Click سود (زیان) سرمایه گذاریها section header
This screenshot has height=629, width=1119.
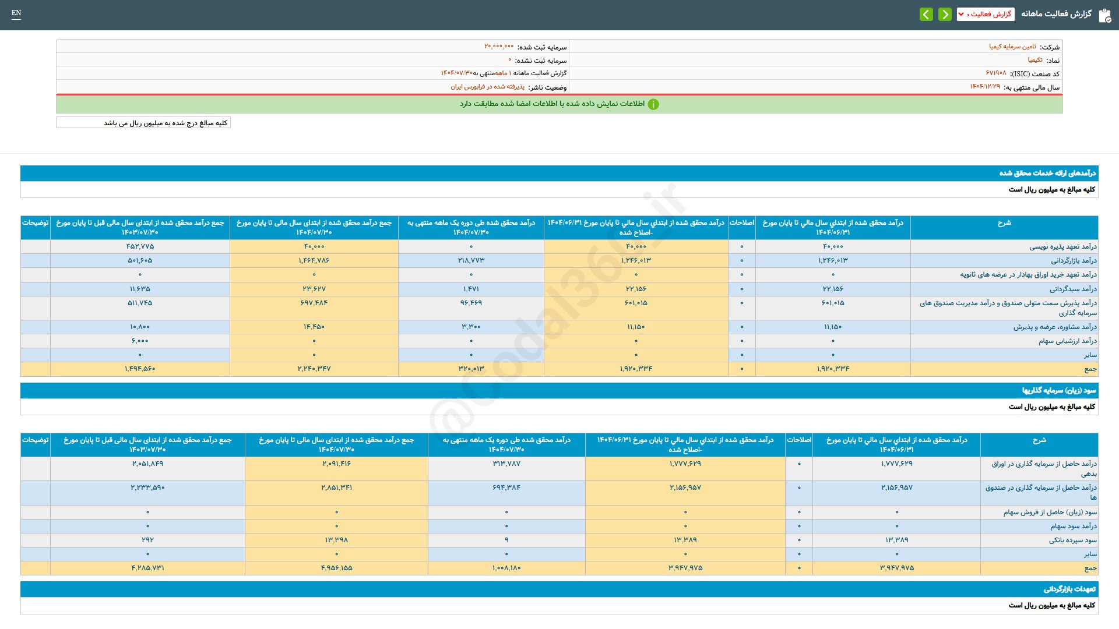1058,390
